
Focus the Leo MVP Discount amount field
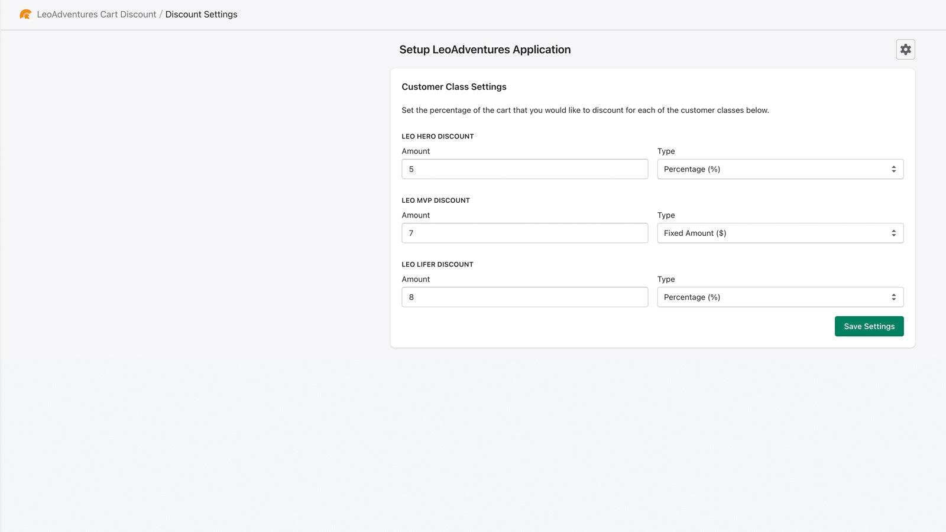click(x=525, y=233)
